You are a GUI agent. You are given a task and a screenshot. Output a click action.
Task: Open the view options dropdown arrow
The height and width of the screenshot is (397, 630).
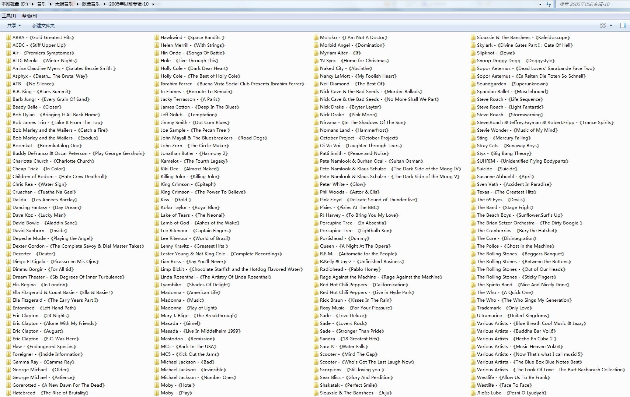point(611,25)
